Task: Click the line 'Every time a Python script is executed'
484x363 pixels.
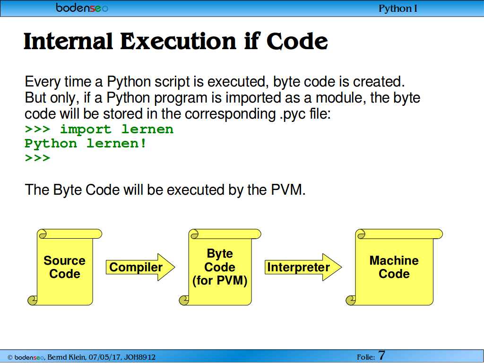Action: [215, 82]
